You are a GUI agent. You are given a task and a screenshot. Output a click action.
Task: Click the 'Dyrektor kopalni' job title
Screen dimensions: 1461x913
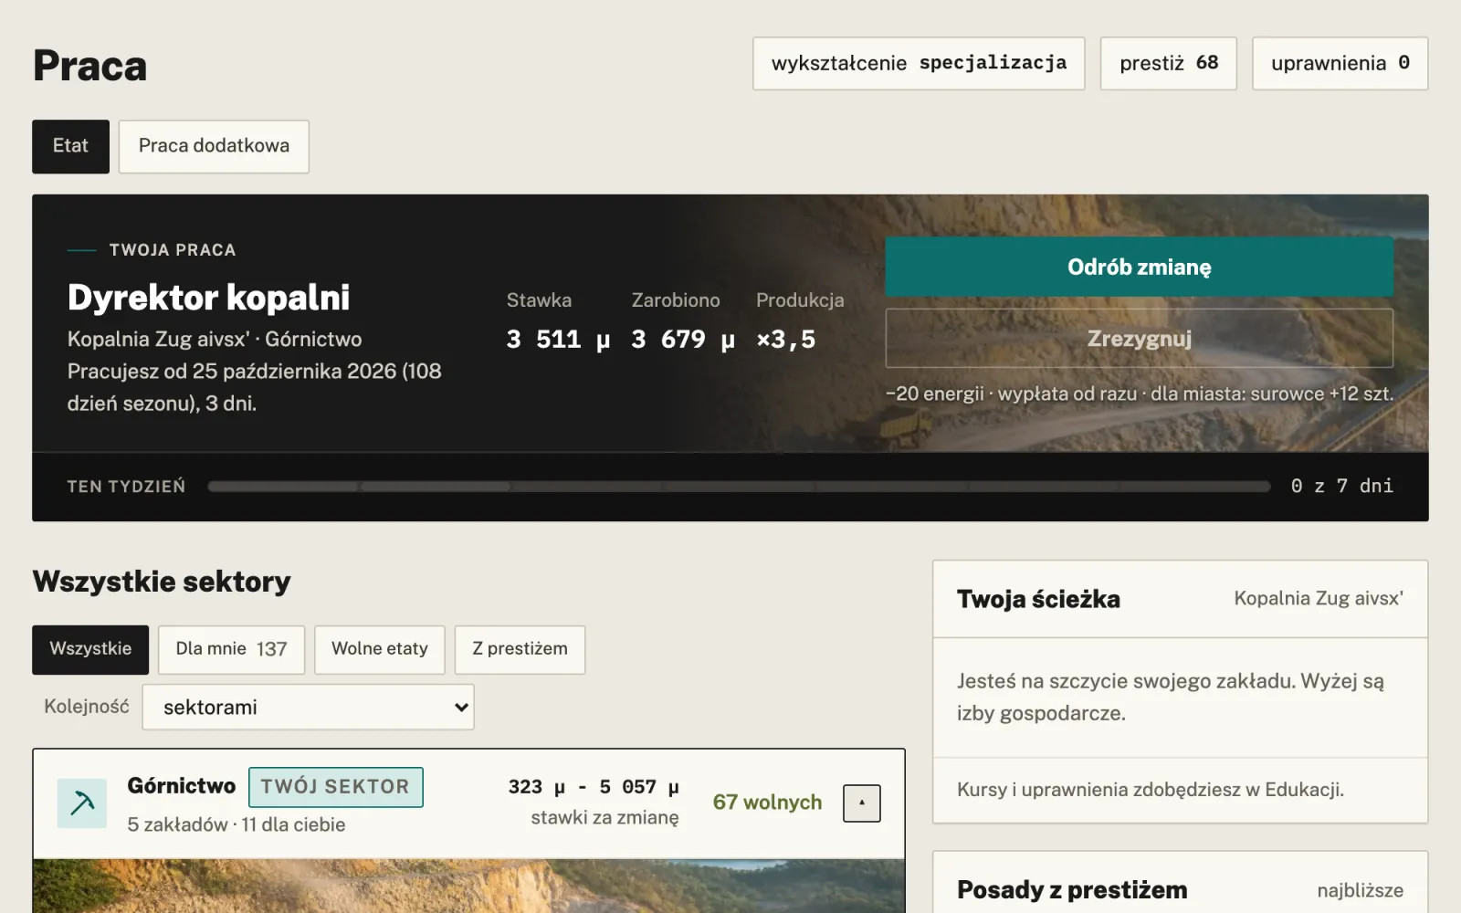pos(209,298)
